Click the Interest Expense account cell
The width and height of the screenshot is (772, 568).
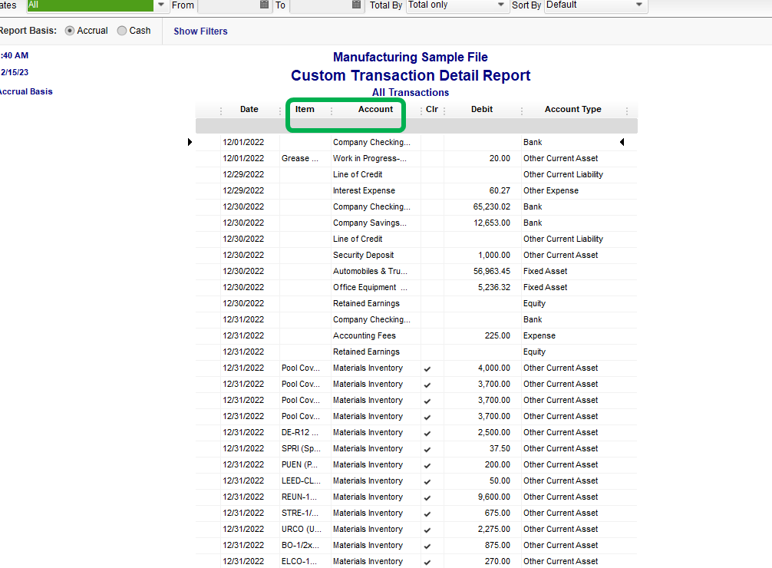pyautogui.click(x=364, y=190)
